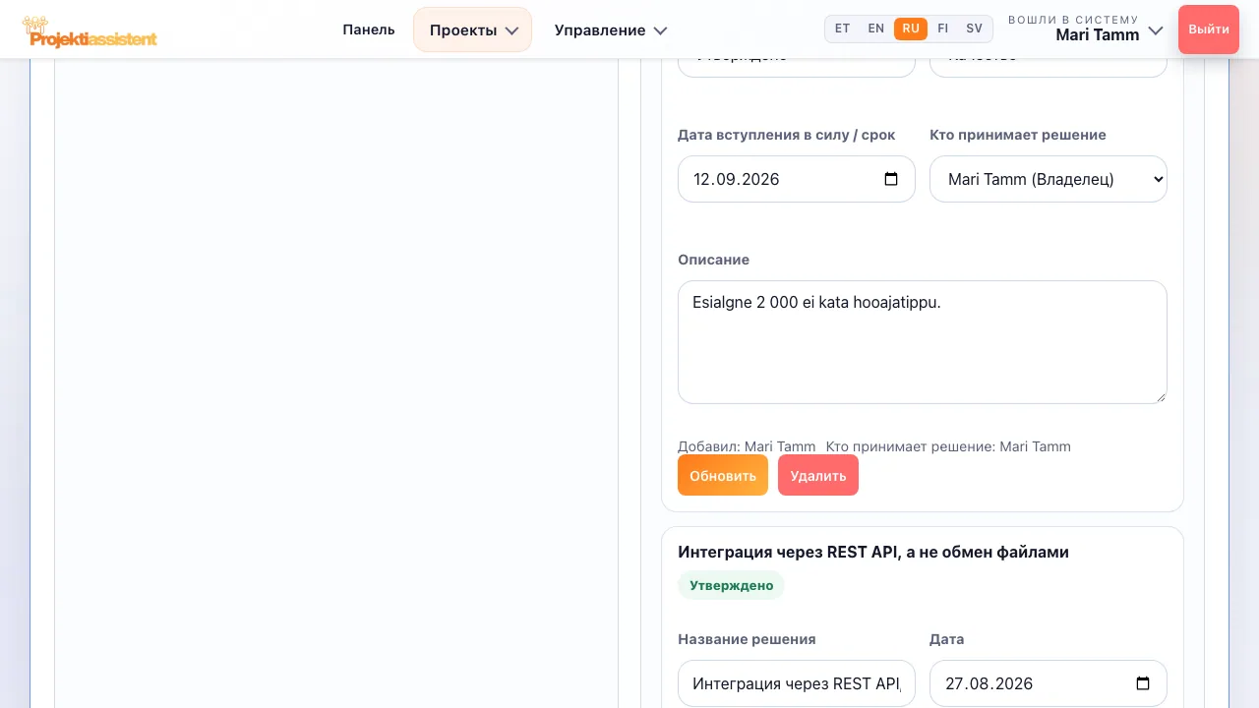Open Кто принимает решение dropdown

tap(1049, 179)
